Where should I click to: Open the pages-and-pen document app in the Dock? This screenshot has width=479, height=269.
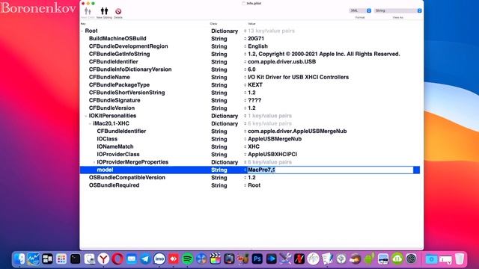pyautogui.click(x=327, y=259)
